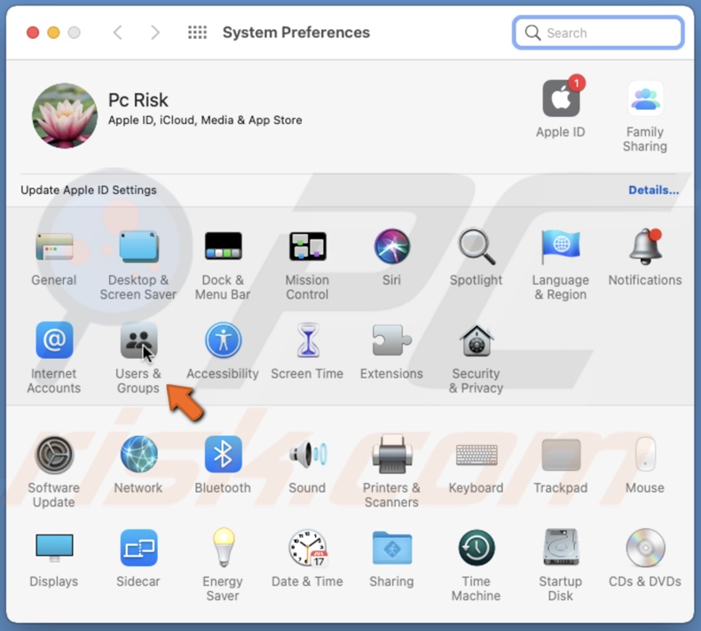Open the Bluetooth preference pane
This screenshot has width=701, height=631.
coord(223,455)
